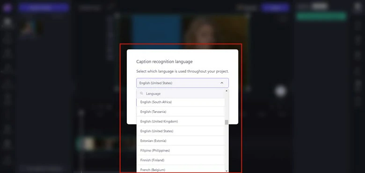365x173 pixels.
Task: Select Filipino (Philippines) language
Action: [181, 150]
